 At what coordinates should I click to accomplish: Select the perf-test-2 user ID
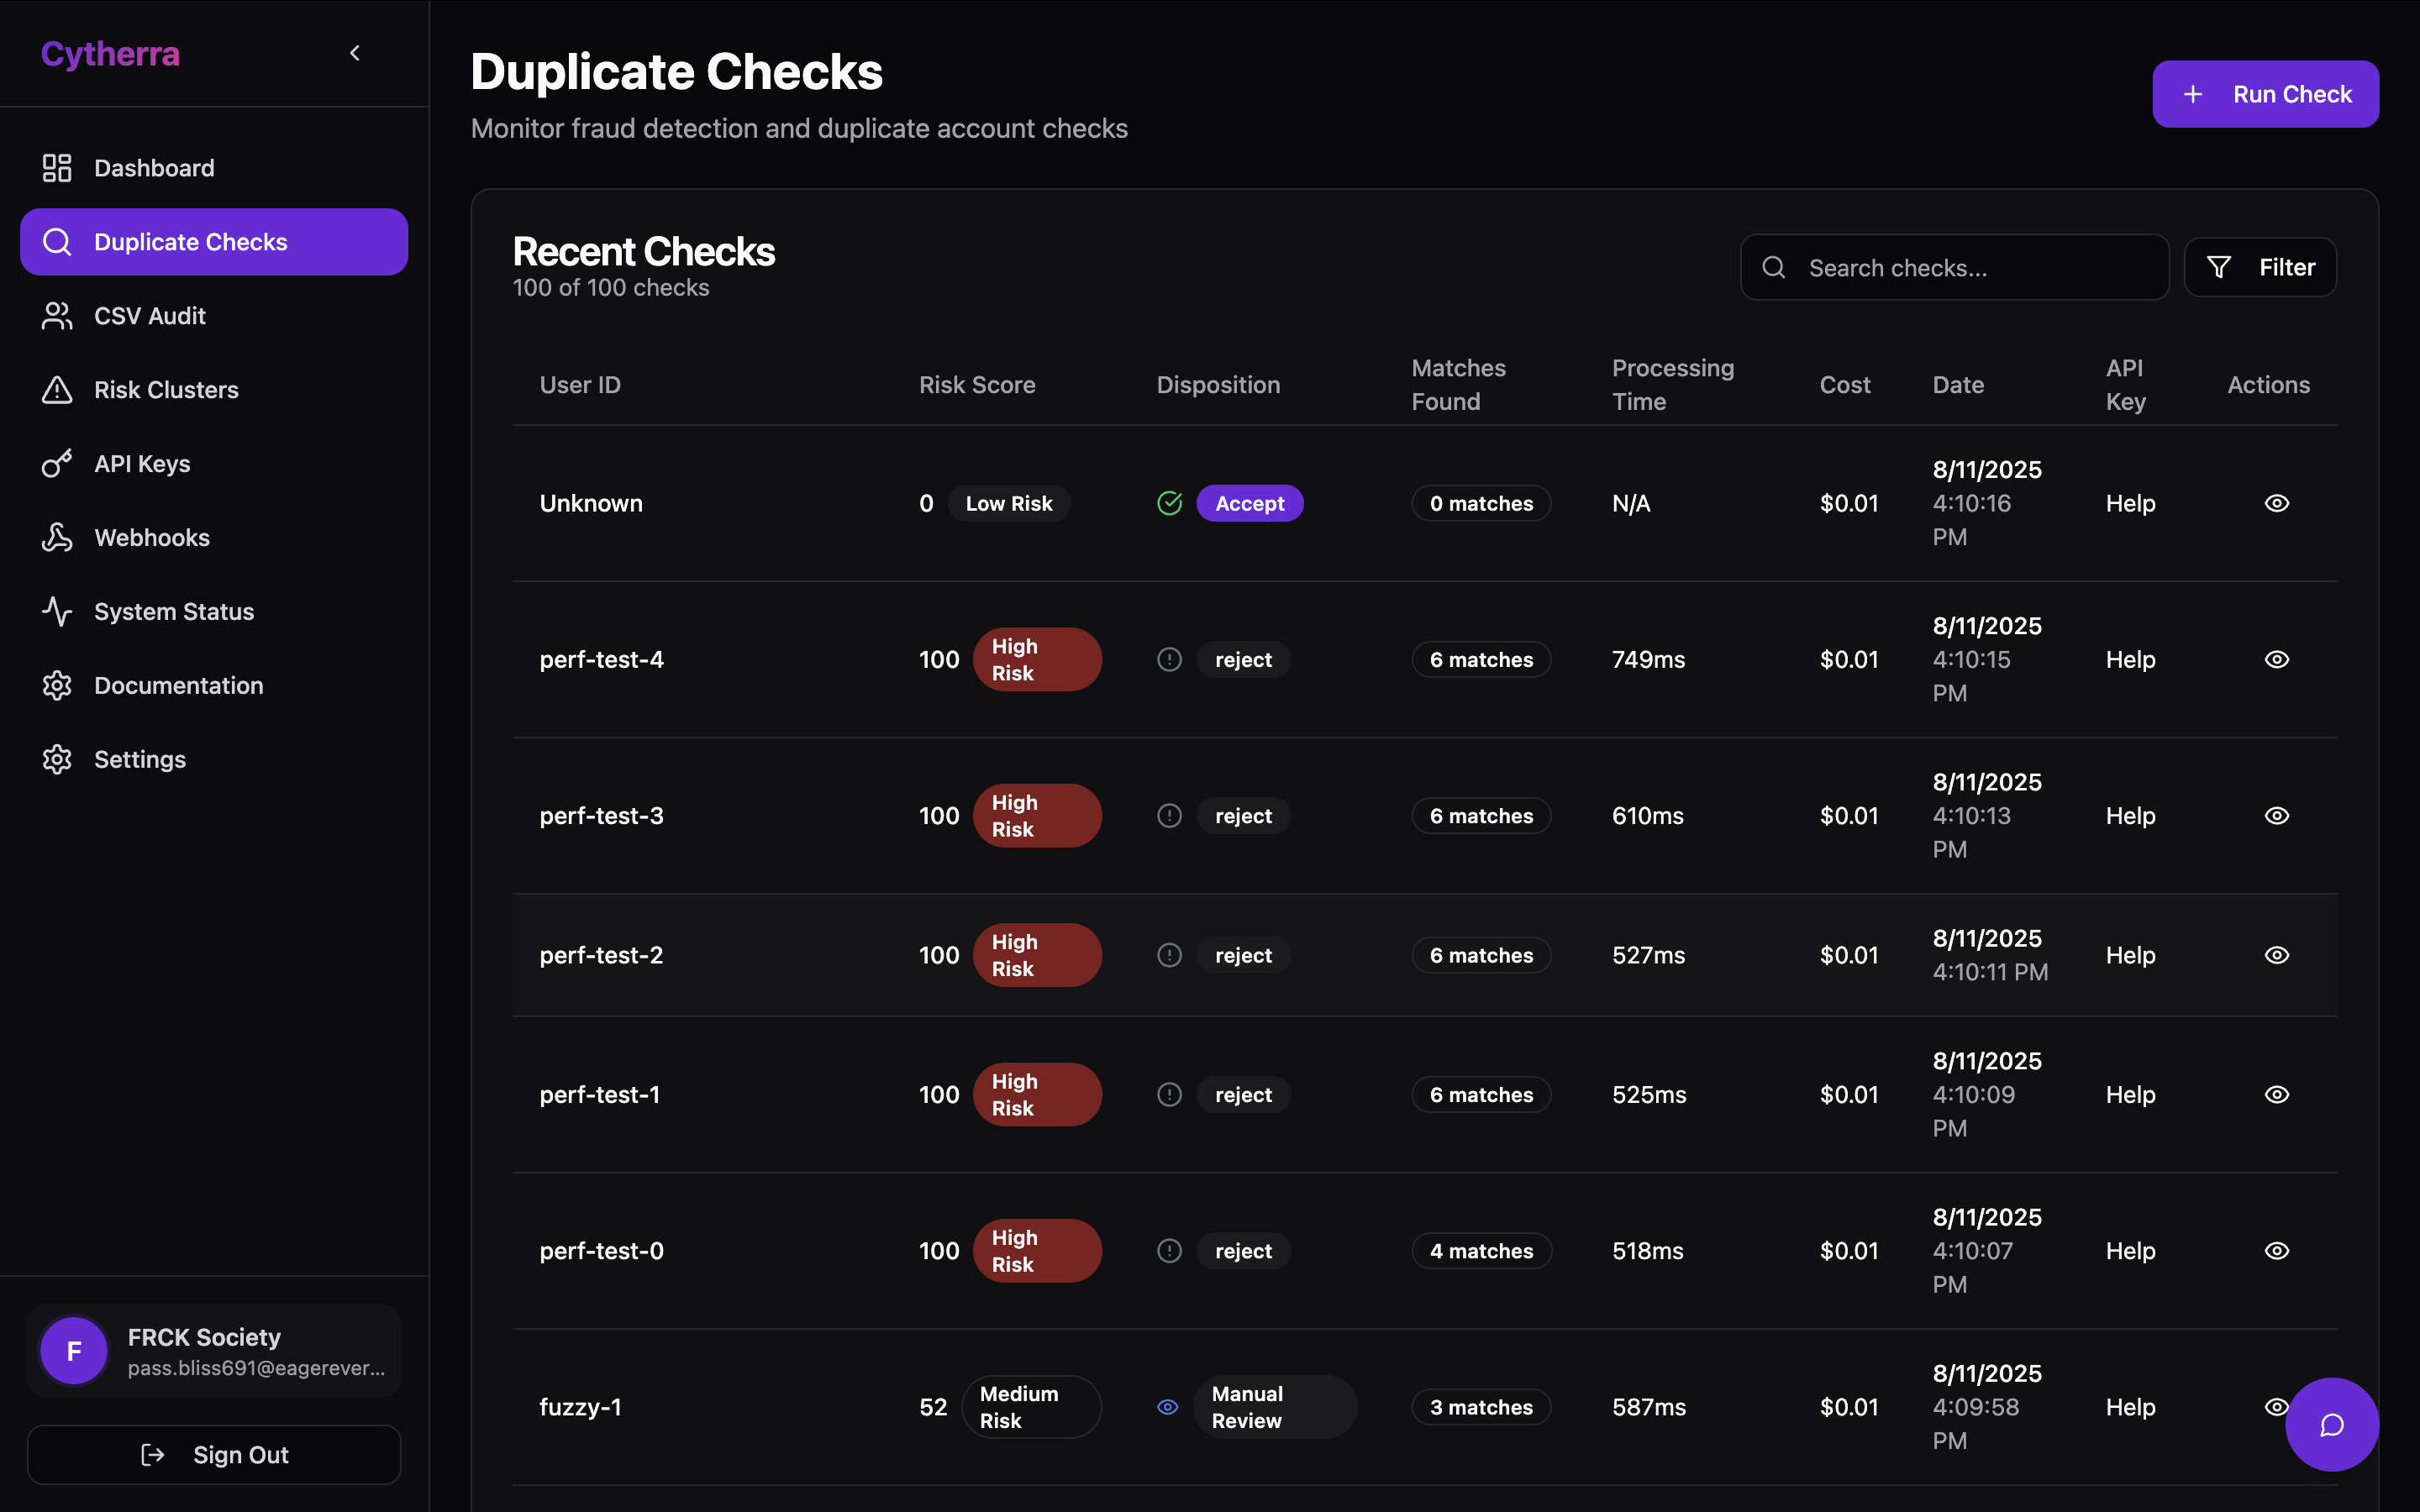(601, 955)
